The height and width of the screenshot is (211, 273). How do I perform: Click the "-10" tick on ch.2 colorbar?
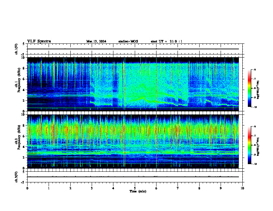click(x=255, y=164)
